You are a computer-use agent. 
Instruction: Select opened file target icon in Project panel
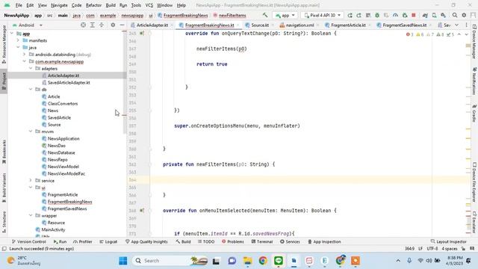[83, 25]
